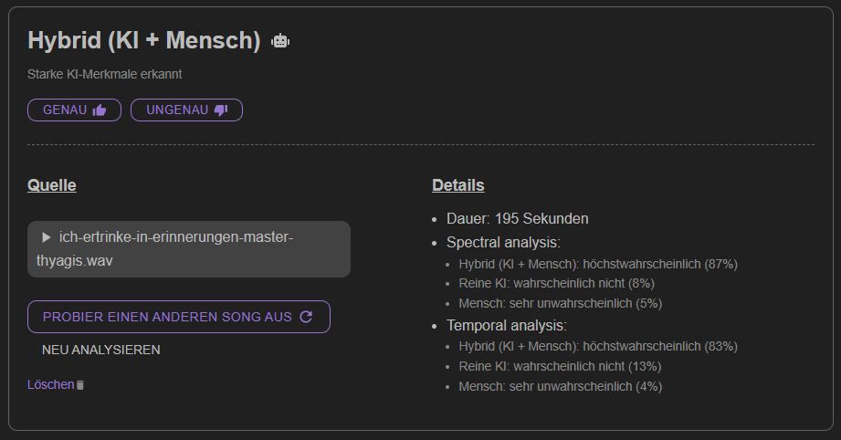
Task: Click the spectral Hybrid 87% result line
Action: pos(598,264)
